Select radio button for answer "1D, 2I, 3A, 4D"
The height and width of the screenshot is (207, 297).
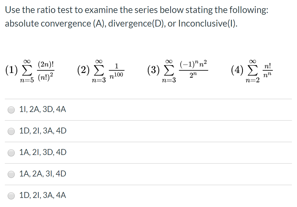click(x=11, y=131)
